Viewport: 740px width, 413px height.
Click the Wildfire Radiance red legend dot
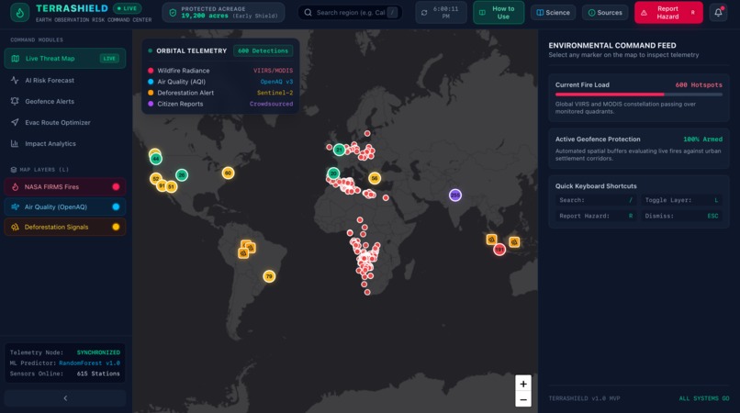pyautogui.click(x=151, y=71)
